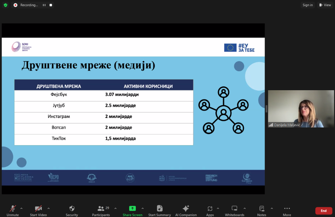Click the АКТИВНИ КОРИСНИЦИ column header
Image resolution: width=335 pixels, height=217 pixels.
[x=148, y=86]
